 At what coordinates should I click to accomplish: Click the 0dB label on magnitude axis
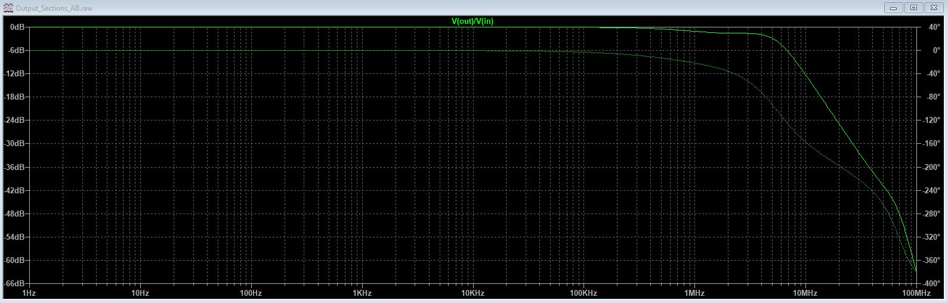point(17,27)
